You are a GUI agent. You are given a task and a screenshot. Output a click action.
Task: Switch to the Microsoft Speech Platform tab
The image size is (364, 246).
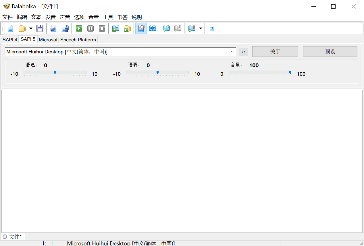67,40
